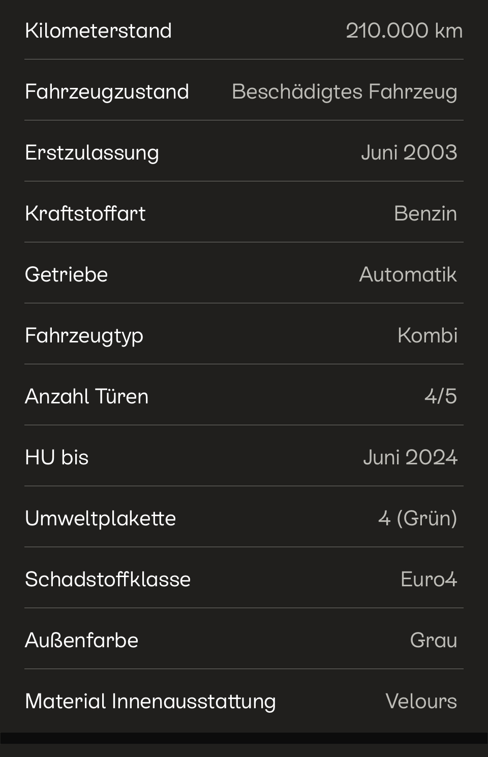
Task: Select the Juni 2003 registration date
Action: tap(409, 153)
